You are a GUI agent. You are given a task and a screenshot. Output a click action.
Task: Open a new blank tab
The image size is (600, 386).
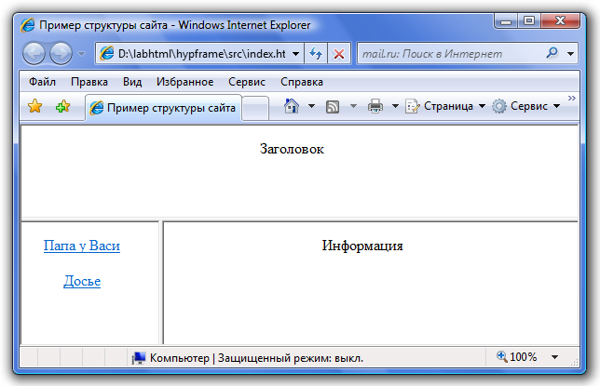(255, 109)
